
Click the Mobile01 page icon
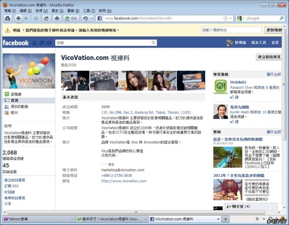221,87
